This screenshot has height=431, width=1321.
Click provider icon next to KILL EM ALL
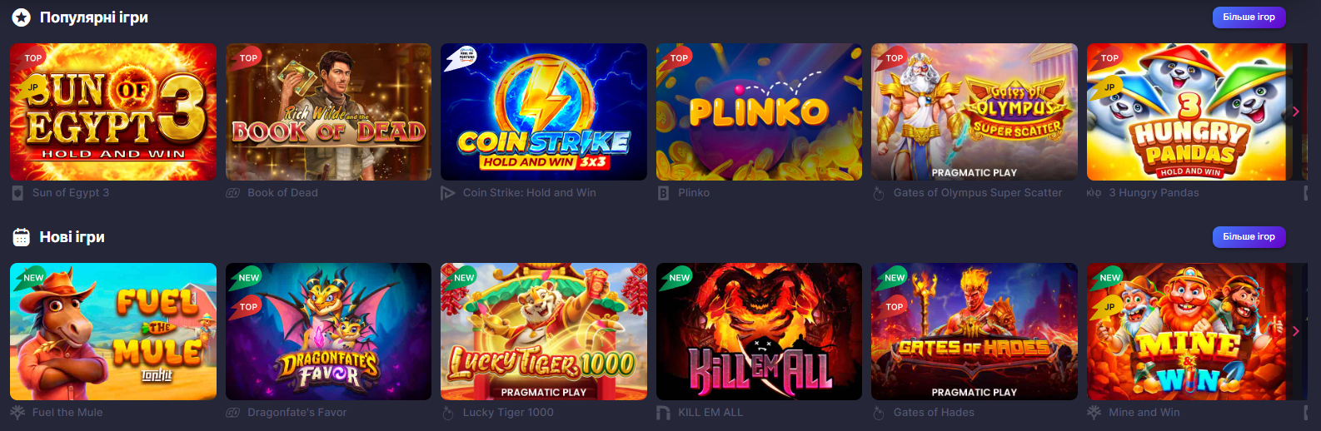coord(663,413)
